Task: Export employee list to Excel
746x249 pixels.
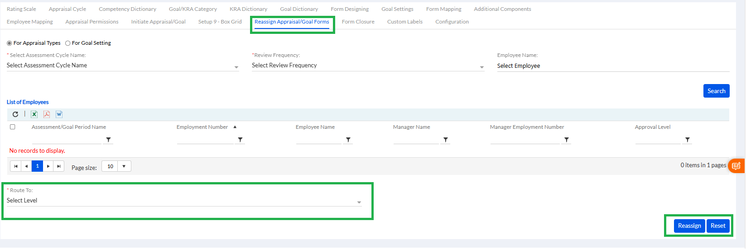Action: click(34, 114)
